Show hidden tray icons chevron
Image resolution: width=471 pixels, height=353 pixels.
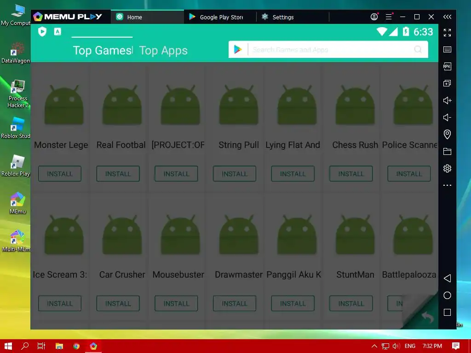point(374,346)
